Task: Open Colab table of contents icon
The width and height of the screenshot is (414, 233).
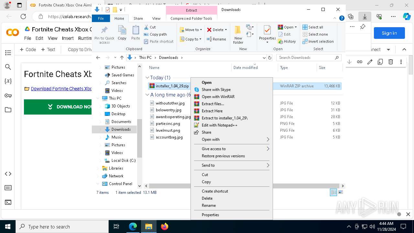Action: click(x=8, y=53)
